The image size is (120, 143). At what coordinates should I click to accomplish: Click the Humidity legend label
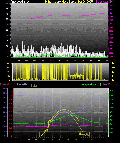[x=22, y=84]
